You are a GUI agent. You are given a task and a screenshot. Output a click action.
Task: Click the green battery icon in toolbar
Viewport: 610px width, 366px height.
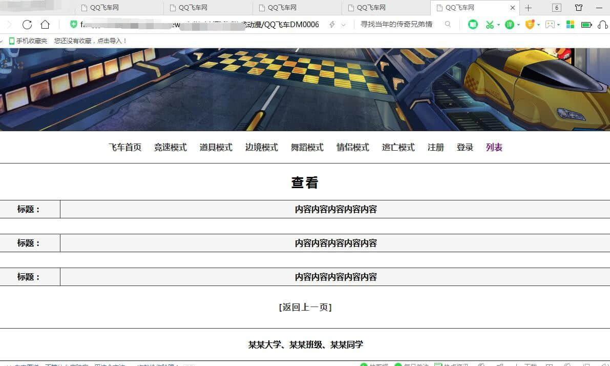point(586,25)
